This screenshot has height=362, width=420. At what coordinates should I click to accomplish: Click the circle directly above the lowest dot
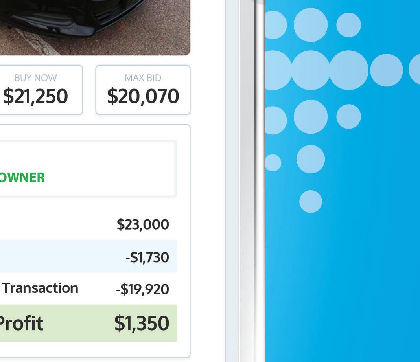point(310,159)
